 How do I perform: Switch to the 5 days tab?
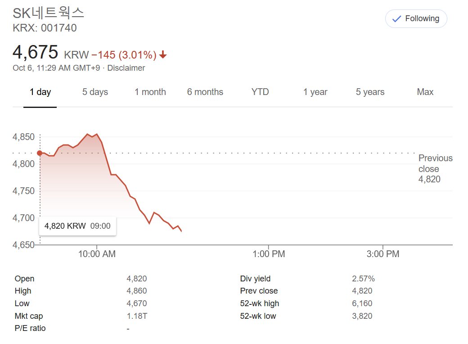click(95, 92)
